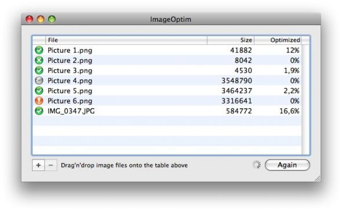This screenshot has width=342, height=211.
Task: Click the size value 3316641
Action: [237, 101]
